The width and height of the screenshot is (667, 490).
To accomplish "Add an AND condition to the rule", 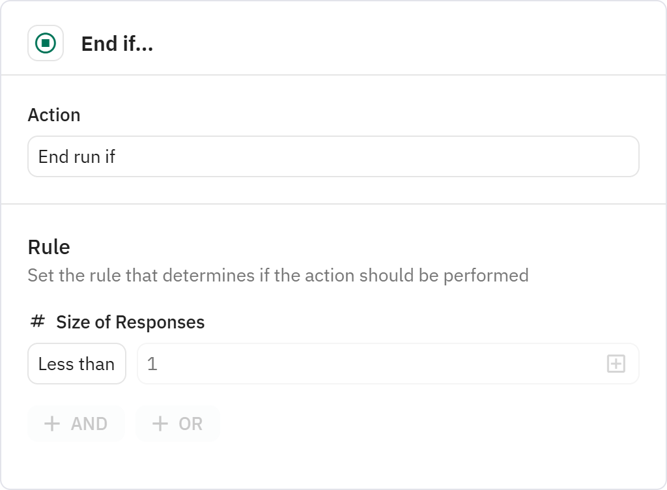I will (76, 424).
